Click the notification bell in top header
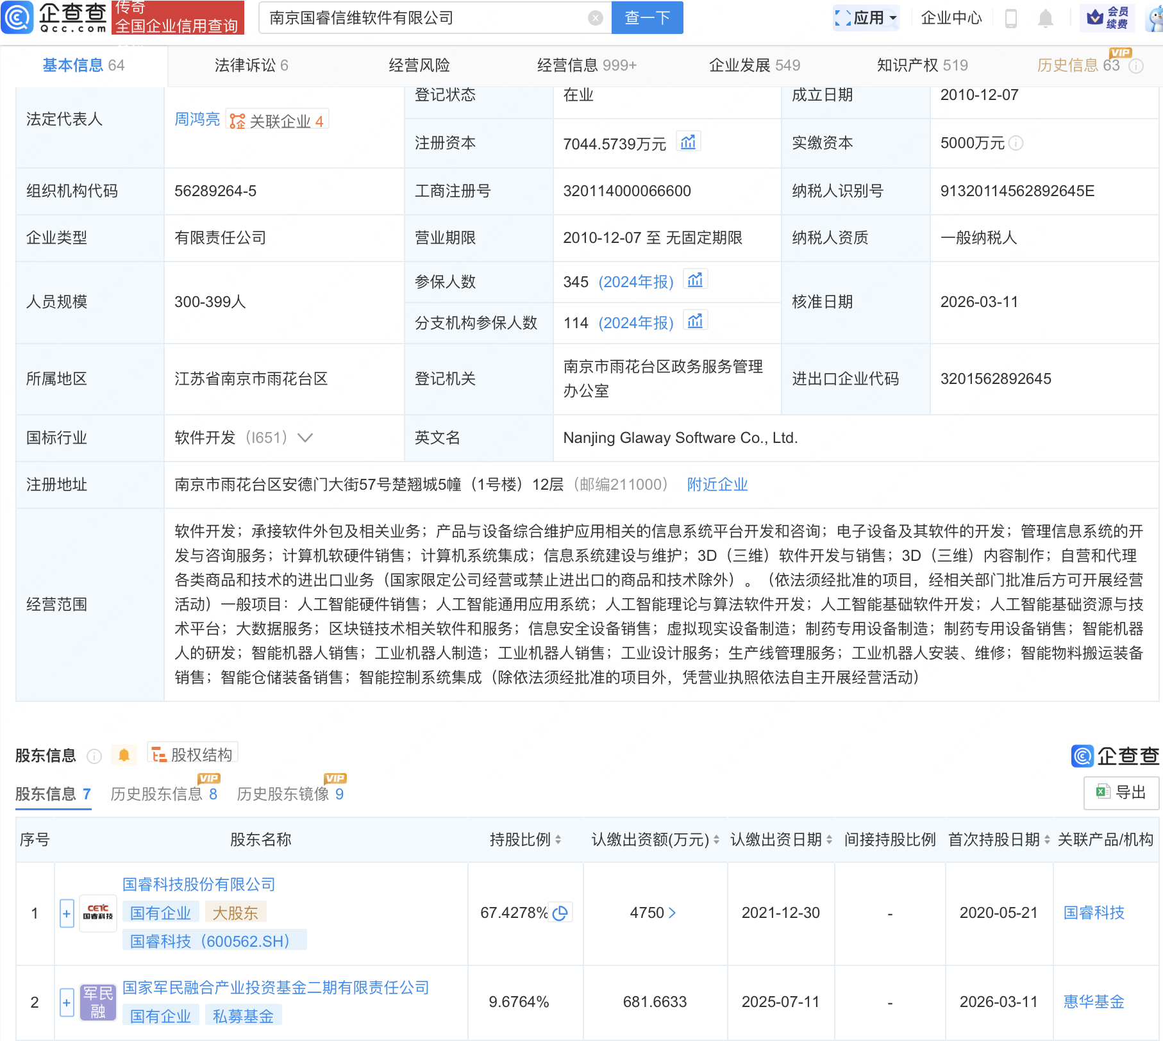1163x1041 pixels. pyautogui.click(x=1045, y=19)
